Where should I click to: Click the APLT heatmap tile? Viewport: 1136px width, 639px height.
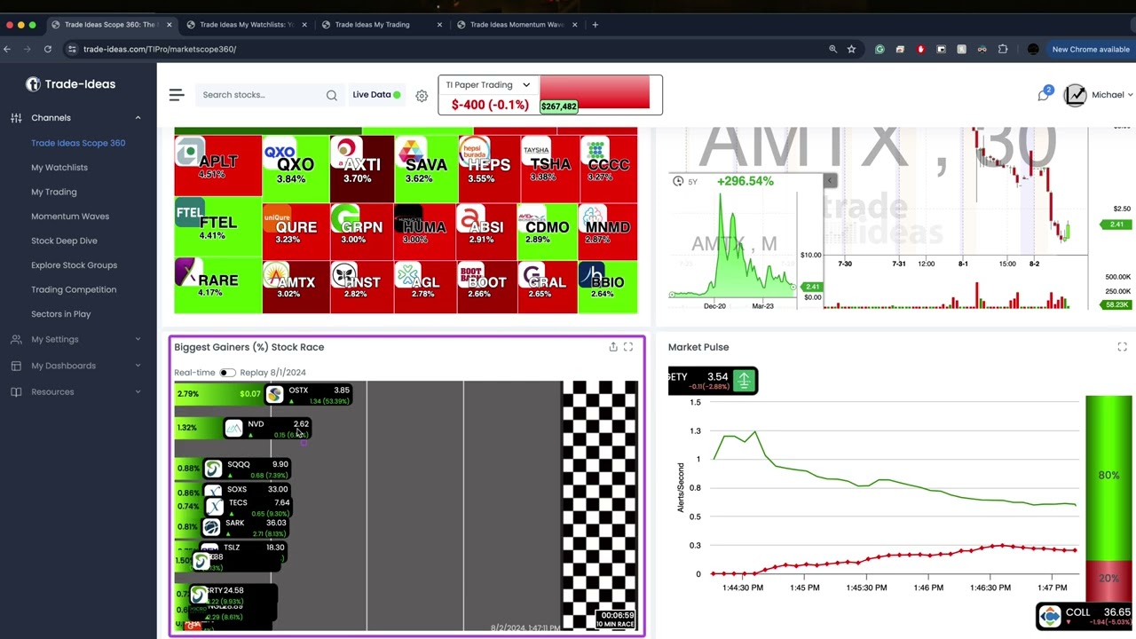(x=218, y=165)
